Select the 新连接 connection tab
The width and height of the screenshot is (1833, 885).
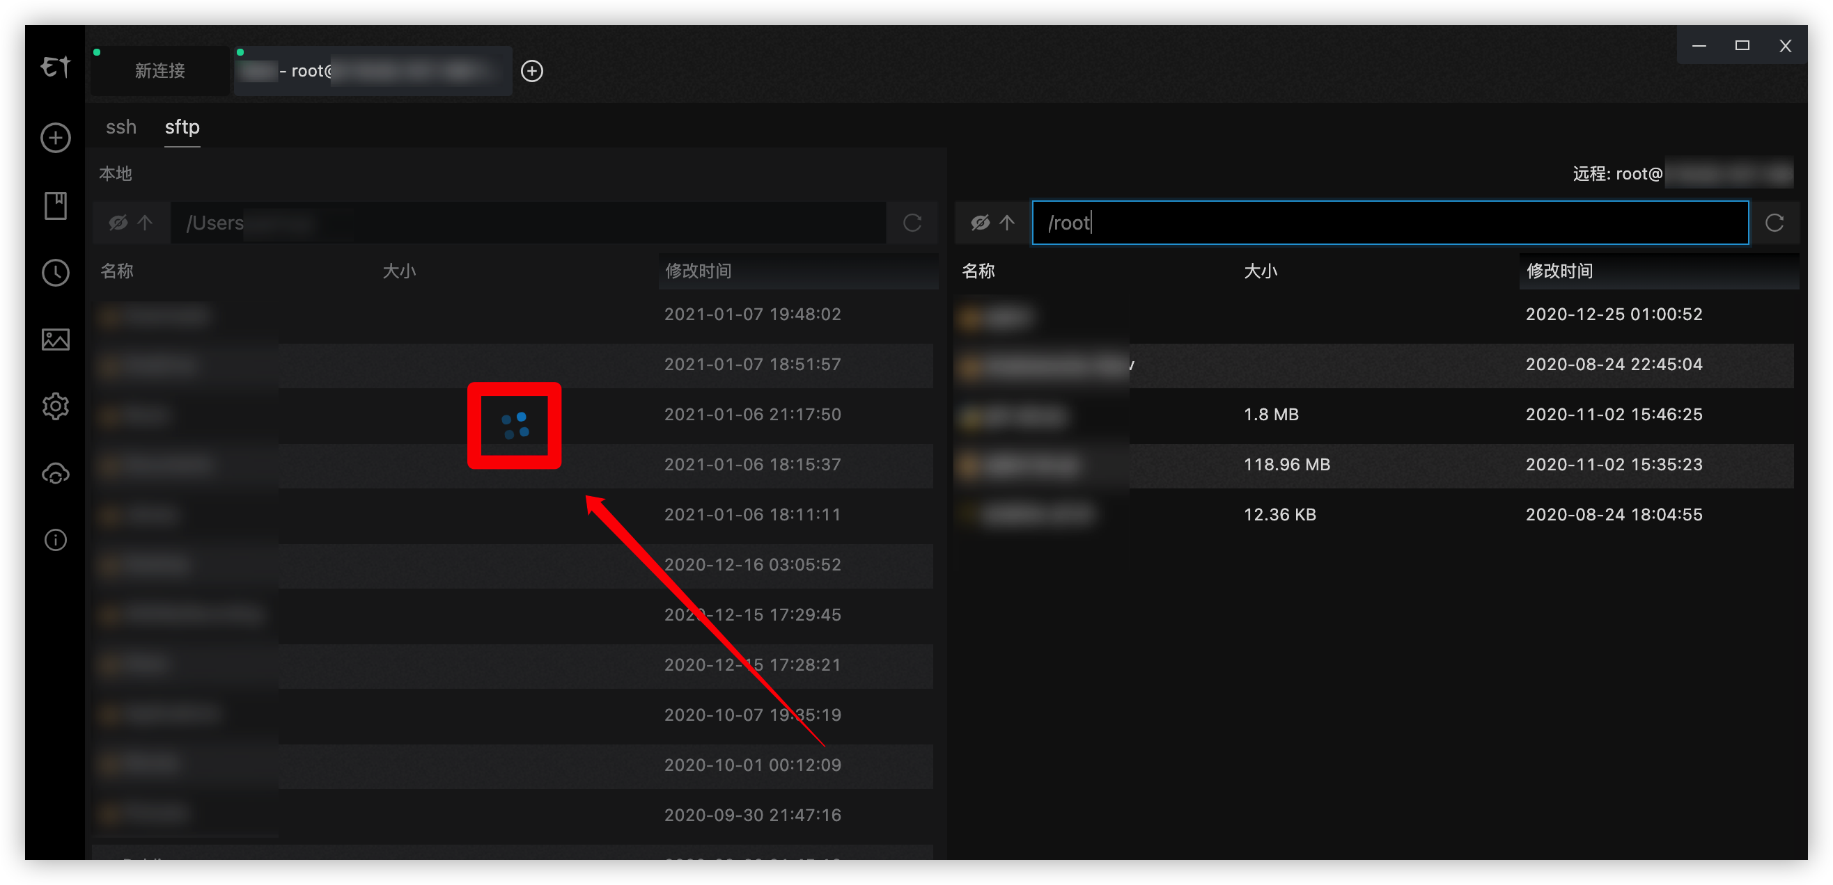pos(160,71)
